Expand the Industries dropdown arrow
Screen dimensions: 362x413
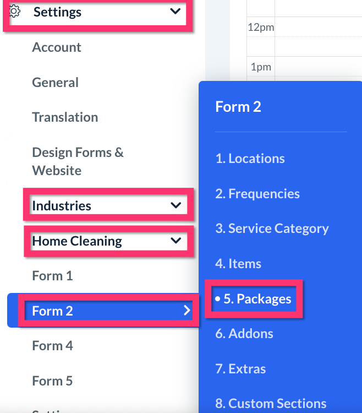point(175,205)
